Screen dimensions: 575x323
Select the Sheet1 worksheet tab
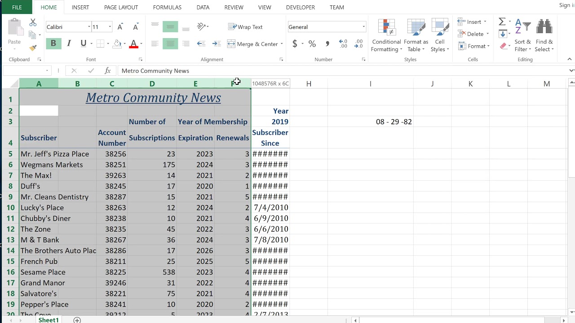pos(49,320)
